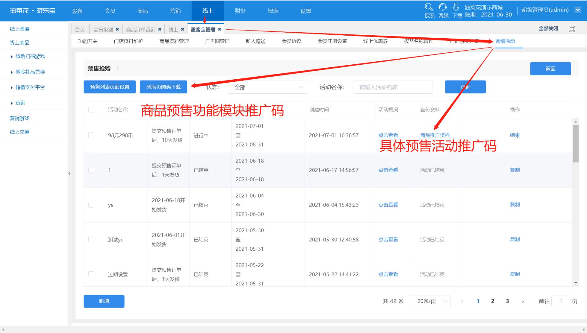Screen dimensions: 587x333
Task: Check the ys row checkbox
Action: (x=91, y=205)
